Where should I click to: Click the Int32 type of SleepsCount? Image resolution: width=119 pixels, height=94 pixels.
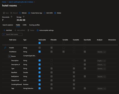(x=25, y=80)
